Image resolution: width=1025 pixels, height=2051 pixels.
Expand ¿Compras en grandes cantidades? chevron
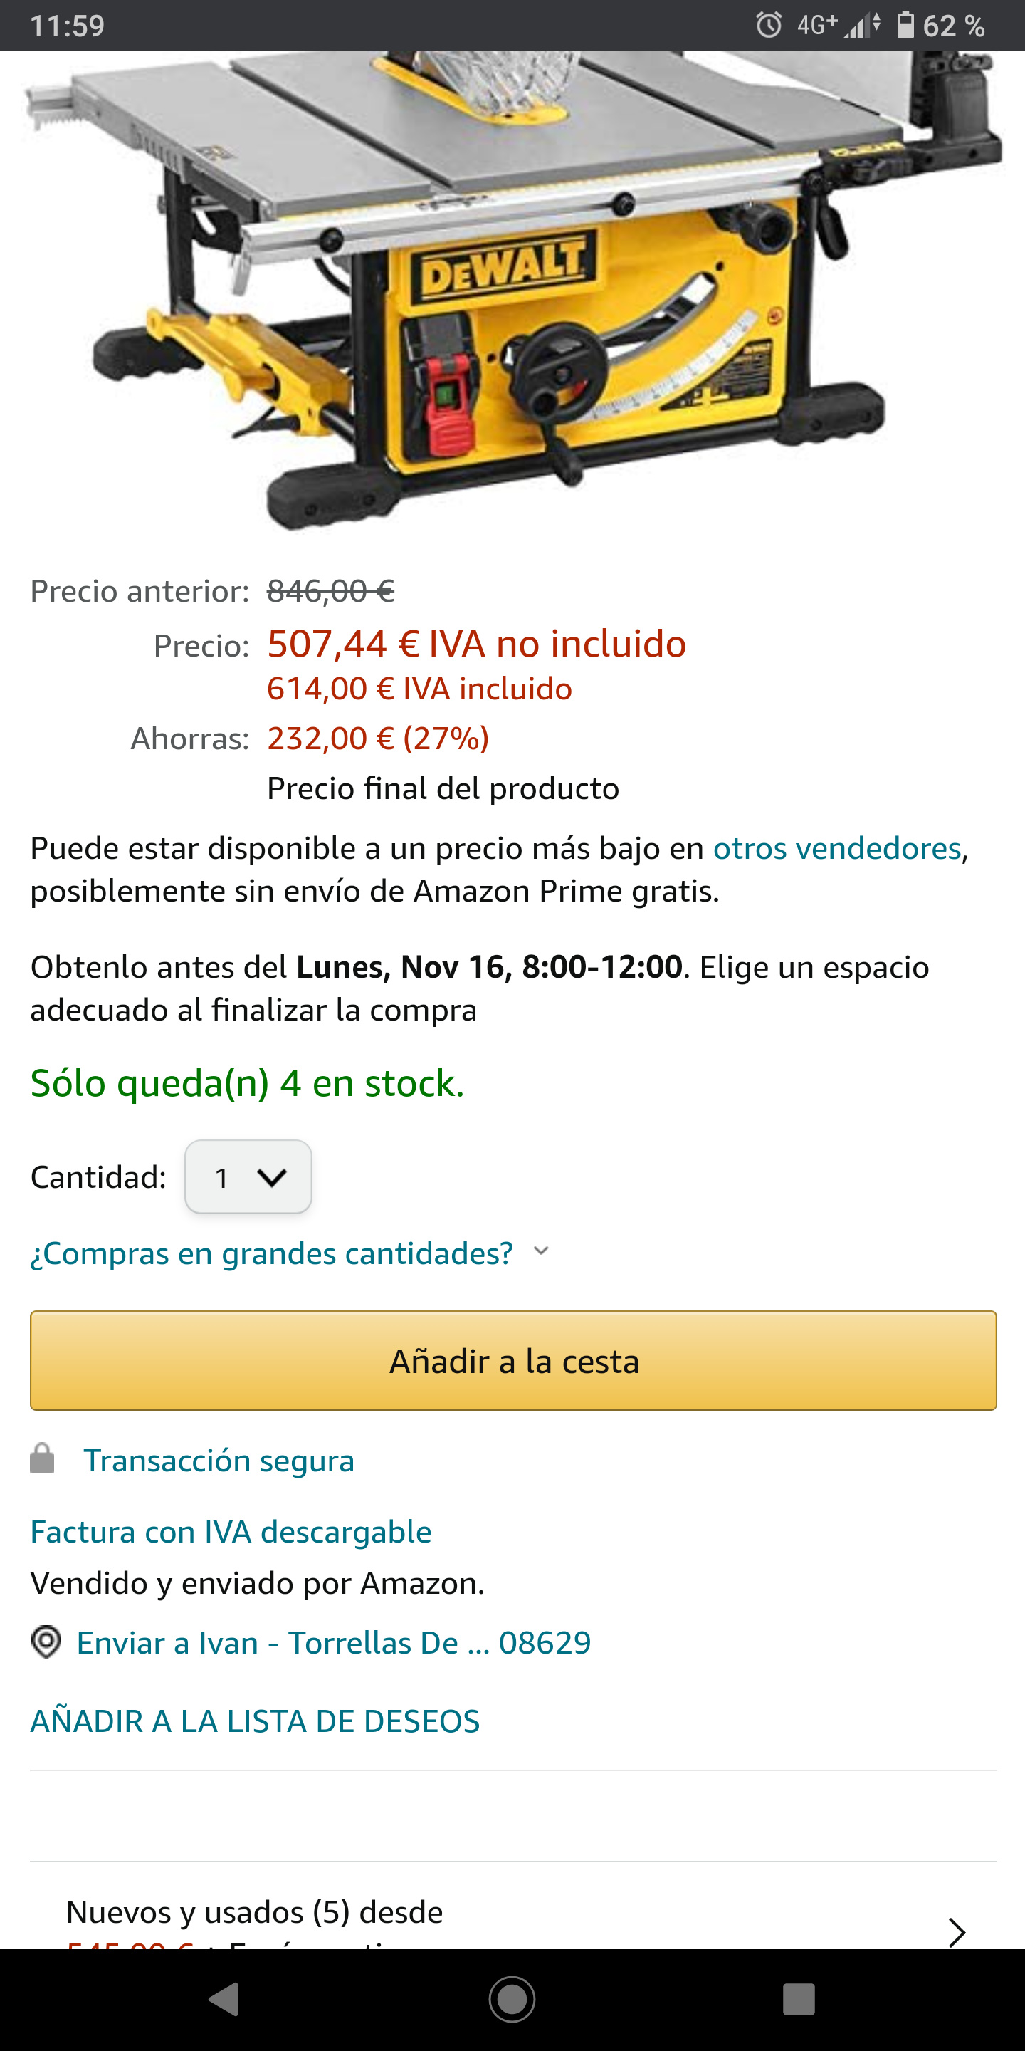click(x=541, y=1251)
